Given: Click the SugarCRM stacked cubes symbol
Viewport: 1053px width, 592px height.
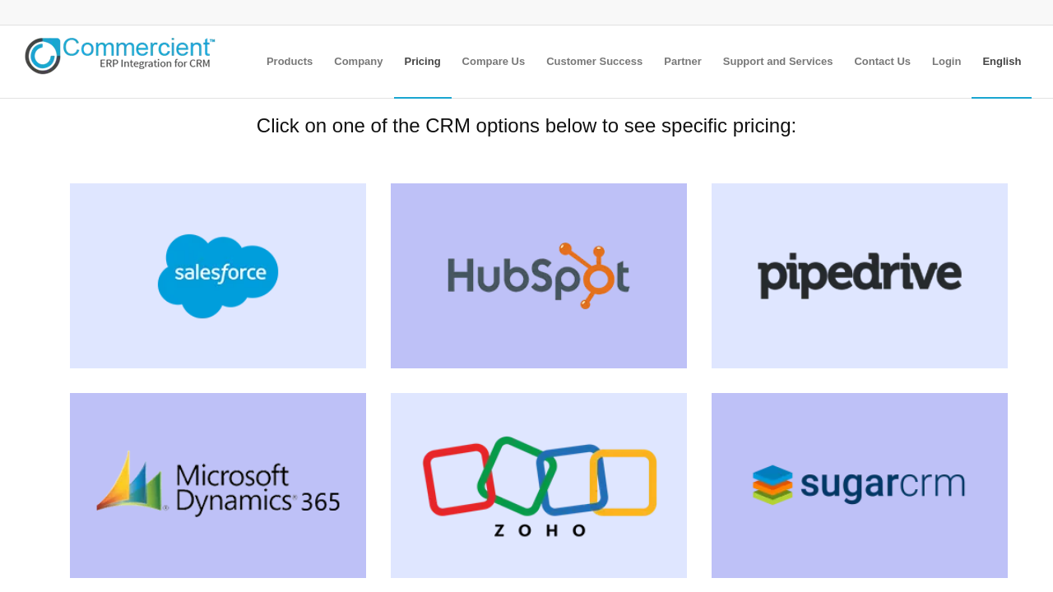Looking at the screenshot, I should point(772,484).
